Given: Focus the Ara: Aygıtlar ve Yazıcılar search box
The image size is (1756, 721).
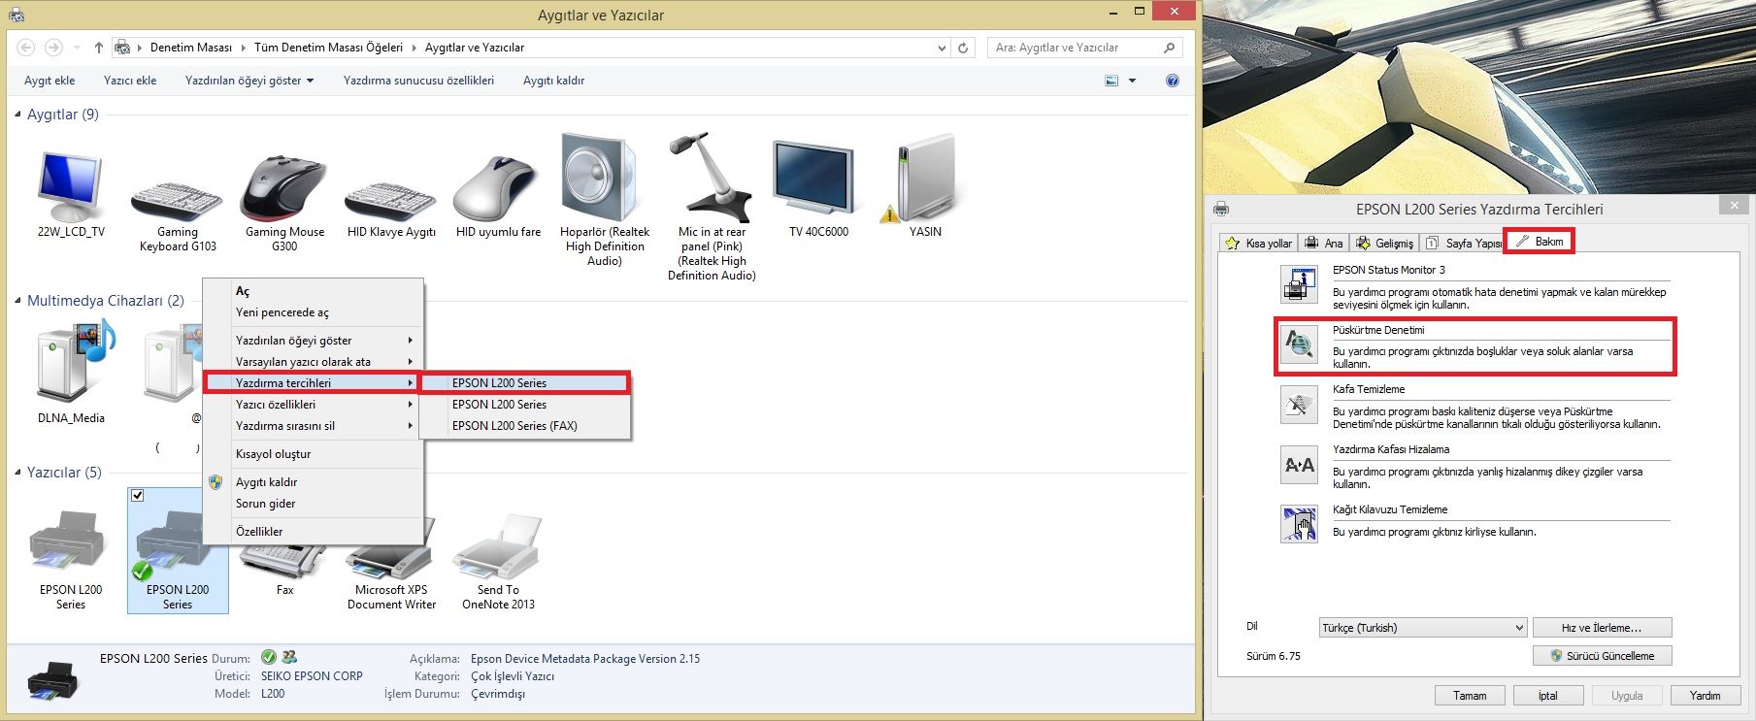Looking at the screenshot, I should click(1084, 48).
